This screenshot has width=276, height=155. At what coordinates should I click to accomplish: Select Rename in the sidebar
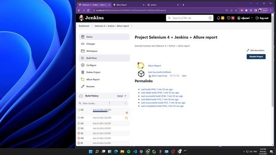(104, 87)
